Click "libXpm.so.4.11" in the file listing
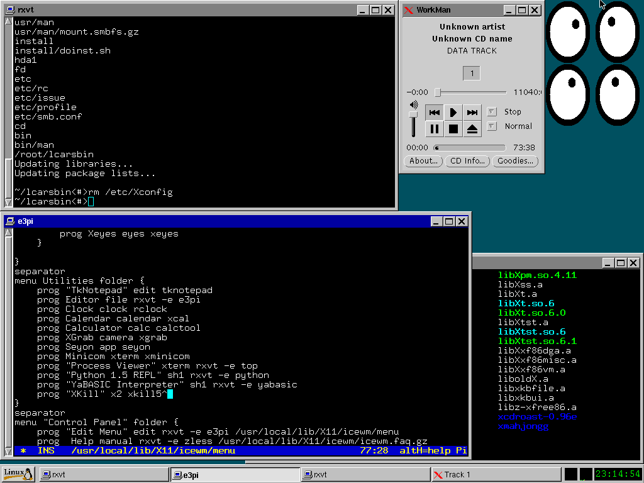644x483 pixels. (537, 275)
